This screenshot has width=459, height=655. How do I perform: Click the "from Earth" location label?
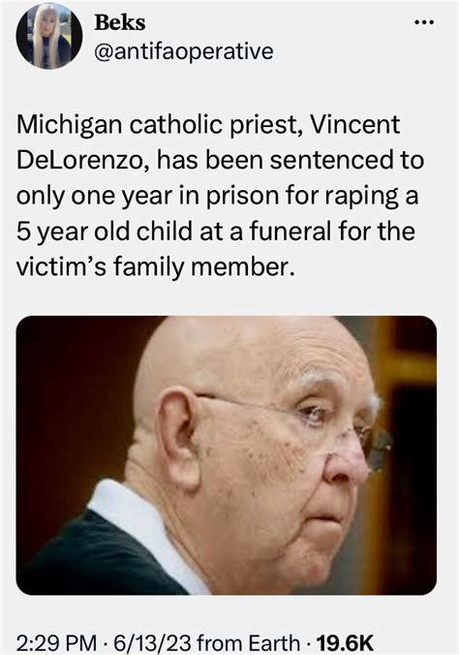point(248,642)
